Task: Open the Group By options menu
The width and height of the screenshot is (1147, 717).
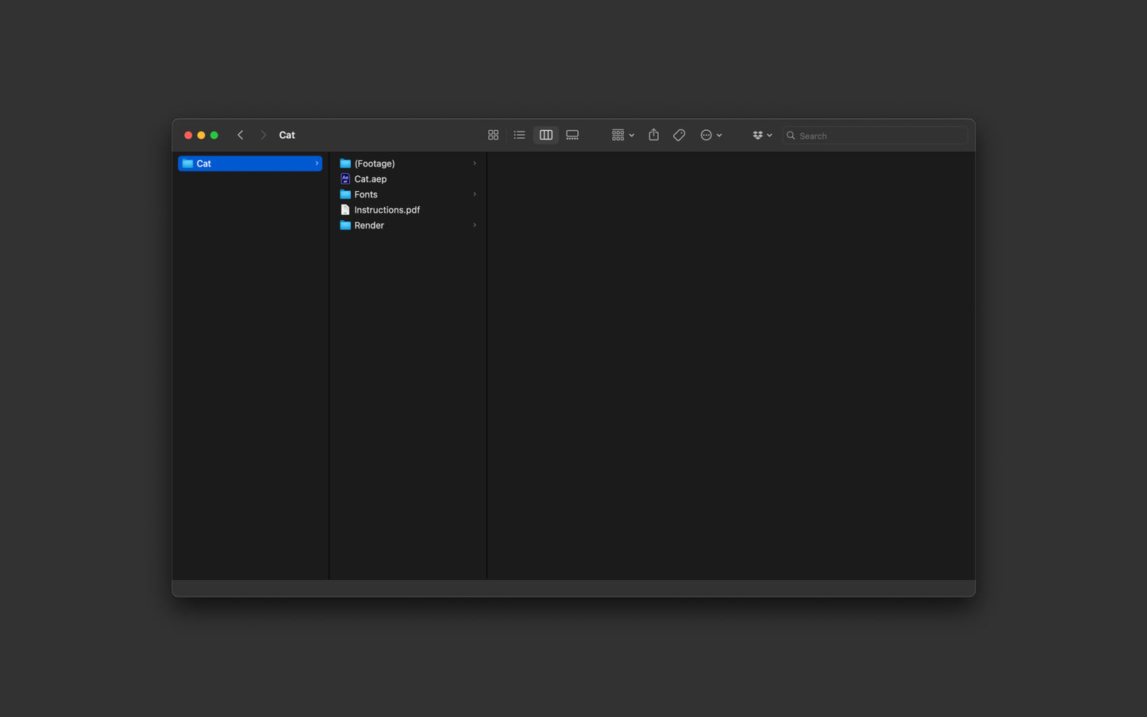Action: pyautogui.click(x=623, y=135)
